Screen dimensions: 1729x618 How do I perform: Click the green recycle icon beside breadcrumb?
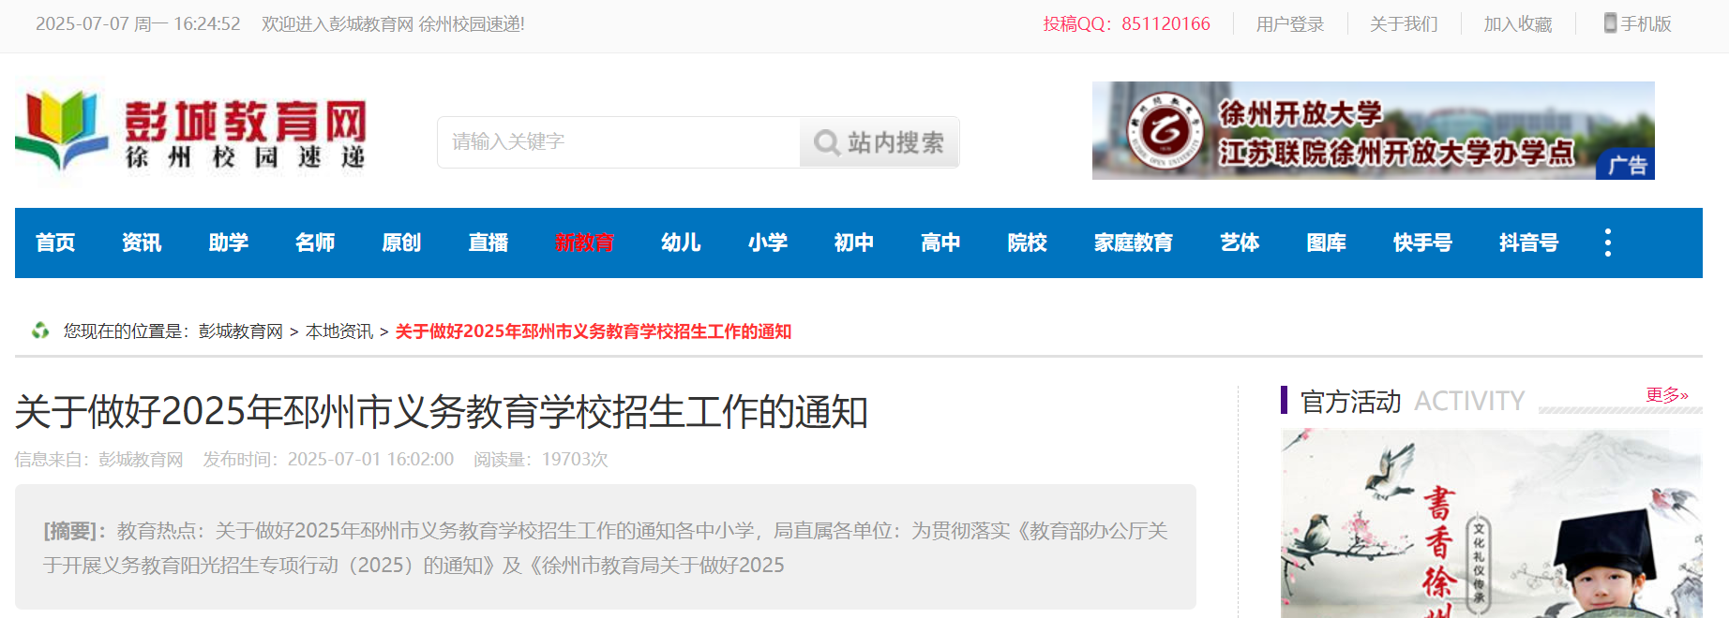(x=40, y=331)
